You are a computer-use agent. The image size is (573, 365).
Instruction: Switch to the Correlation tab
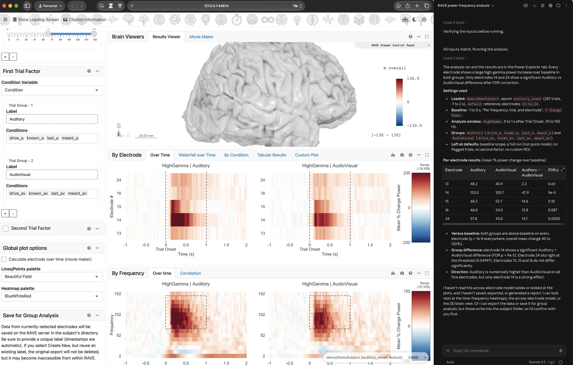point(191,273)
